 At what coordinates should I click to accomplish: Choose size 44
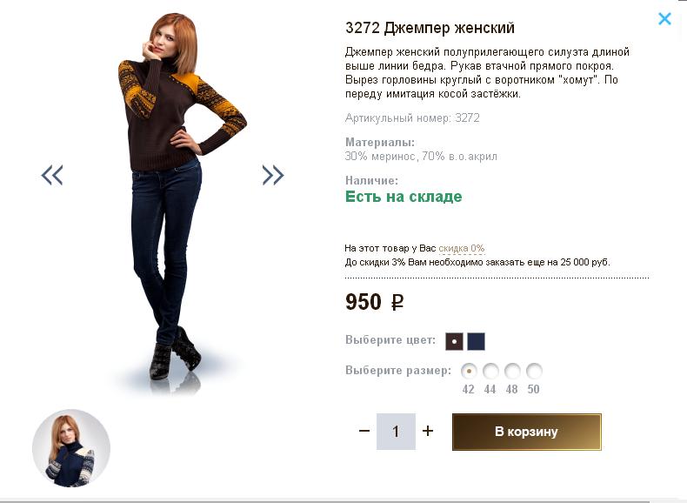tap(490, 371)
